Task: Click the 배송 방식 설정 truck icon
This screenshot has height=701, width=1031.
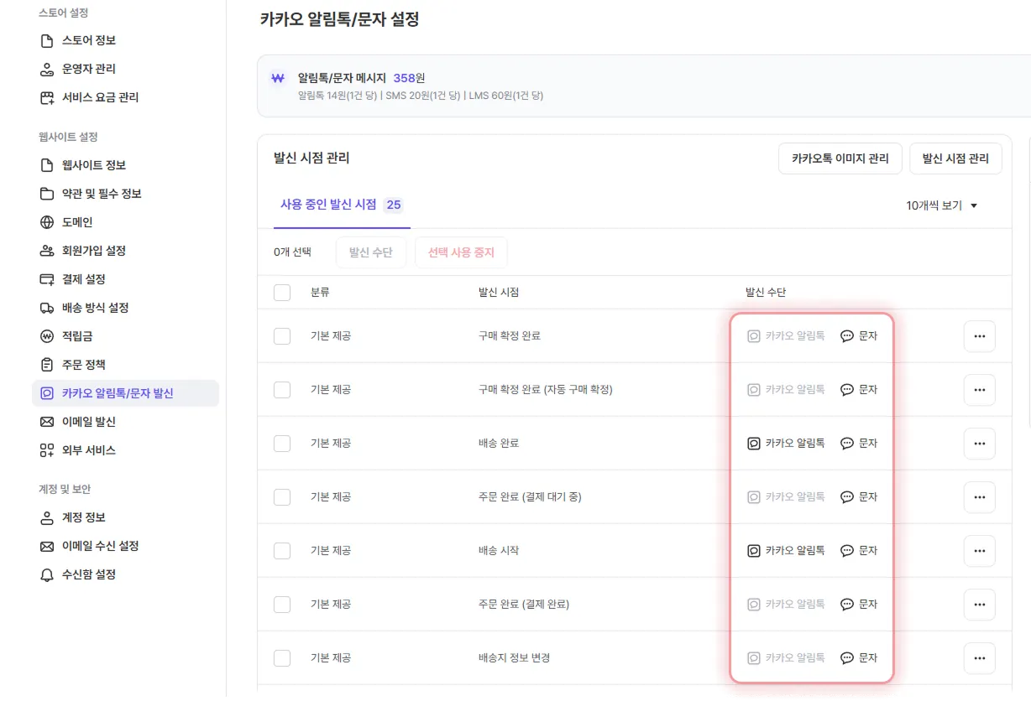Action: [x=47, y=308]
